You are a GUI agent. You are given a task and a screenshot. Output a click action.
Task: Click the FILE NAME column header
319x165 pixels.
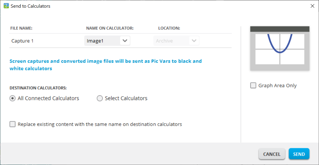click(x=21, y=28)
